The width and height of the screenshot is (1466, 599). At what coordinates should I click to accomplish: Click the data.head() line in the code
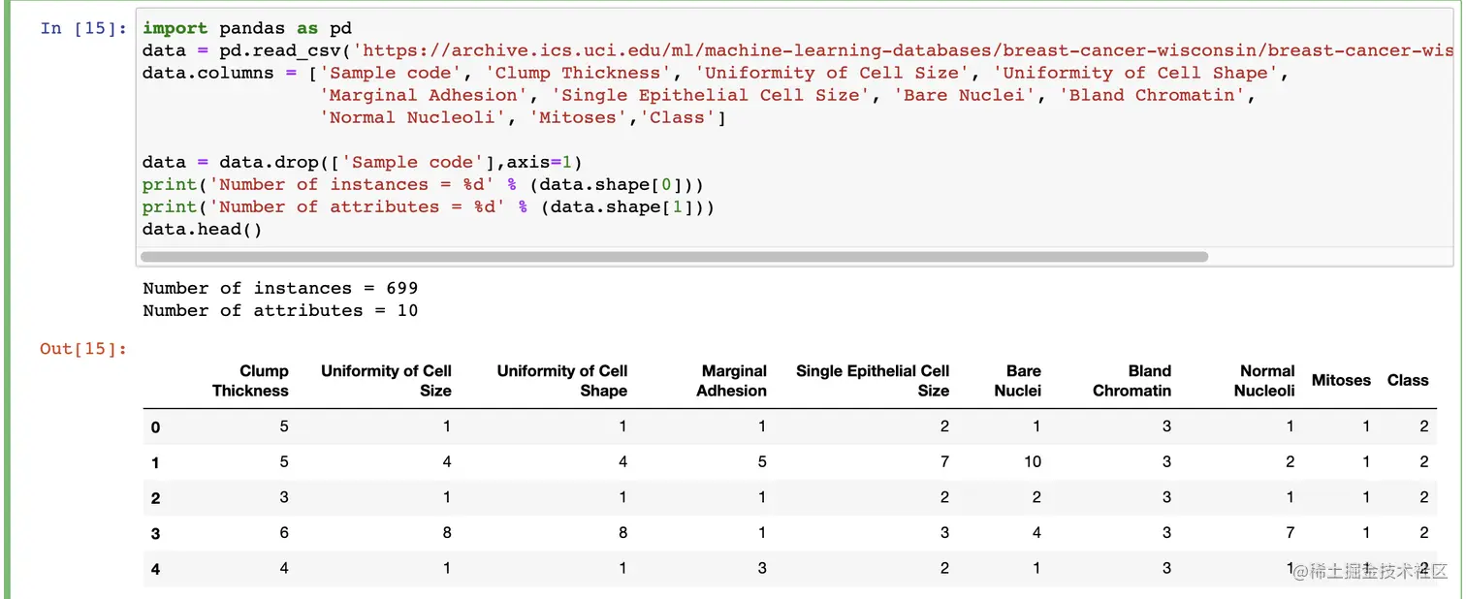coord(202,230)
